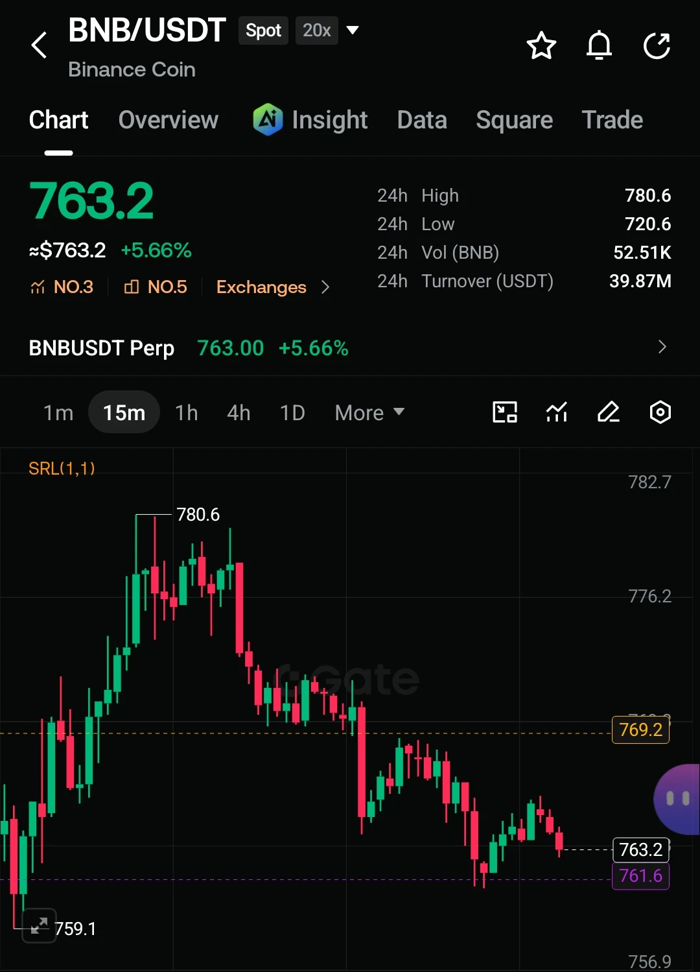Viewport: 700px width, 972px height.
Task: Tap the AI Insight logo icon
Action: pos(268,119)
